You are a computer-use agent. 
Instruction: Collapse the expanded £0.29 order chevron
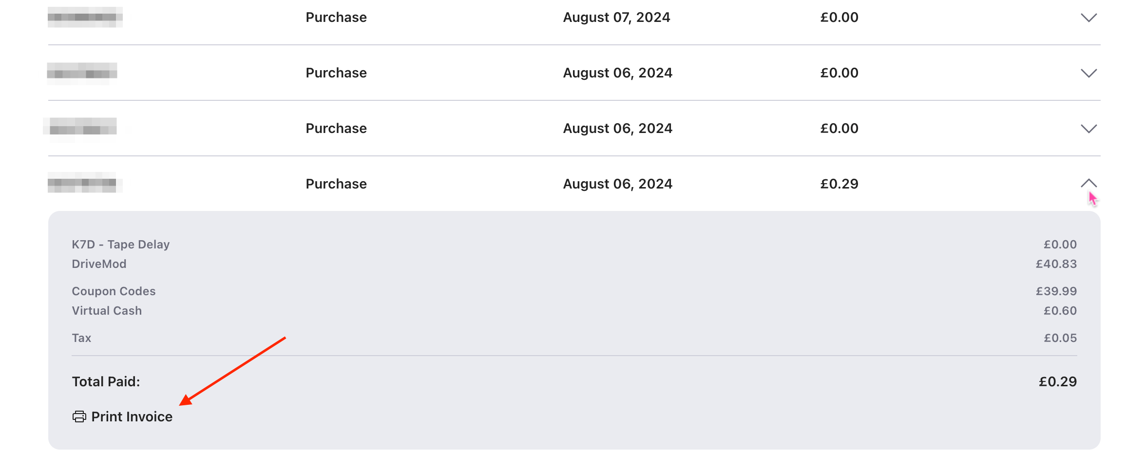(x=1088, y=183)
